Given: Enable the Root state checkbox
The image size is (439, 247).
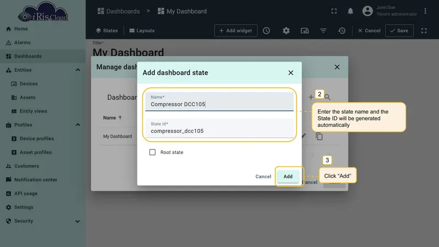Looking at the screenshot, I should (x=153, y=153).
